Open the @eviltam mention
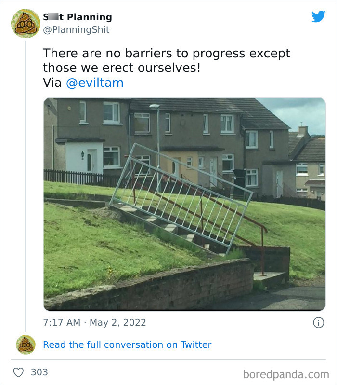Screen dimensions: 337x385 click(95, 83)
